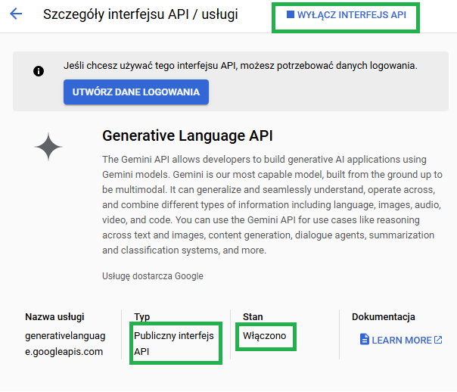Click the Usługę dostarcza Google text
Image resolution: width=457 pixels, height=392 pixels.
coord(152,276)
